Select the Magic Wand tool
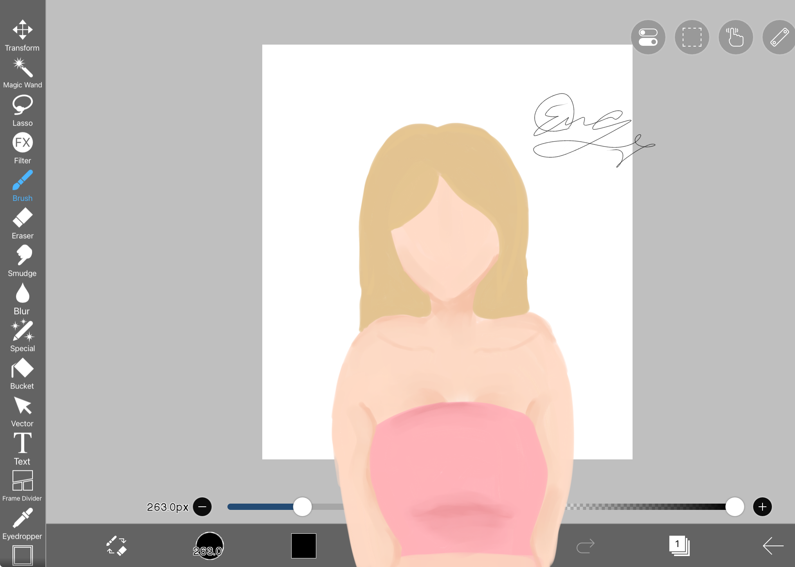This screenshot has width=795, height=567. [22, 73]
